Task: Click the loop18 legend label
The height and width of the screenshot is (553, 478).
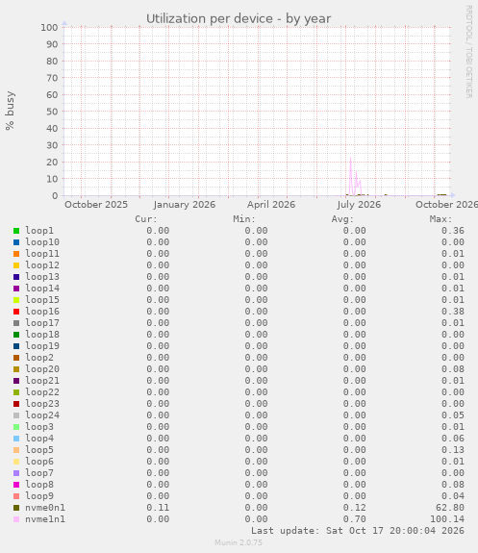Action: [42, 335]
